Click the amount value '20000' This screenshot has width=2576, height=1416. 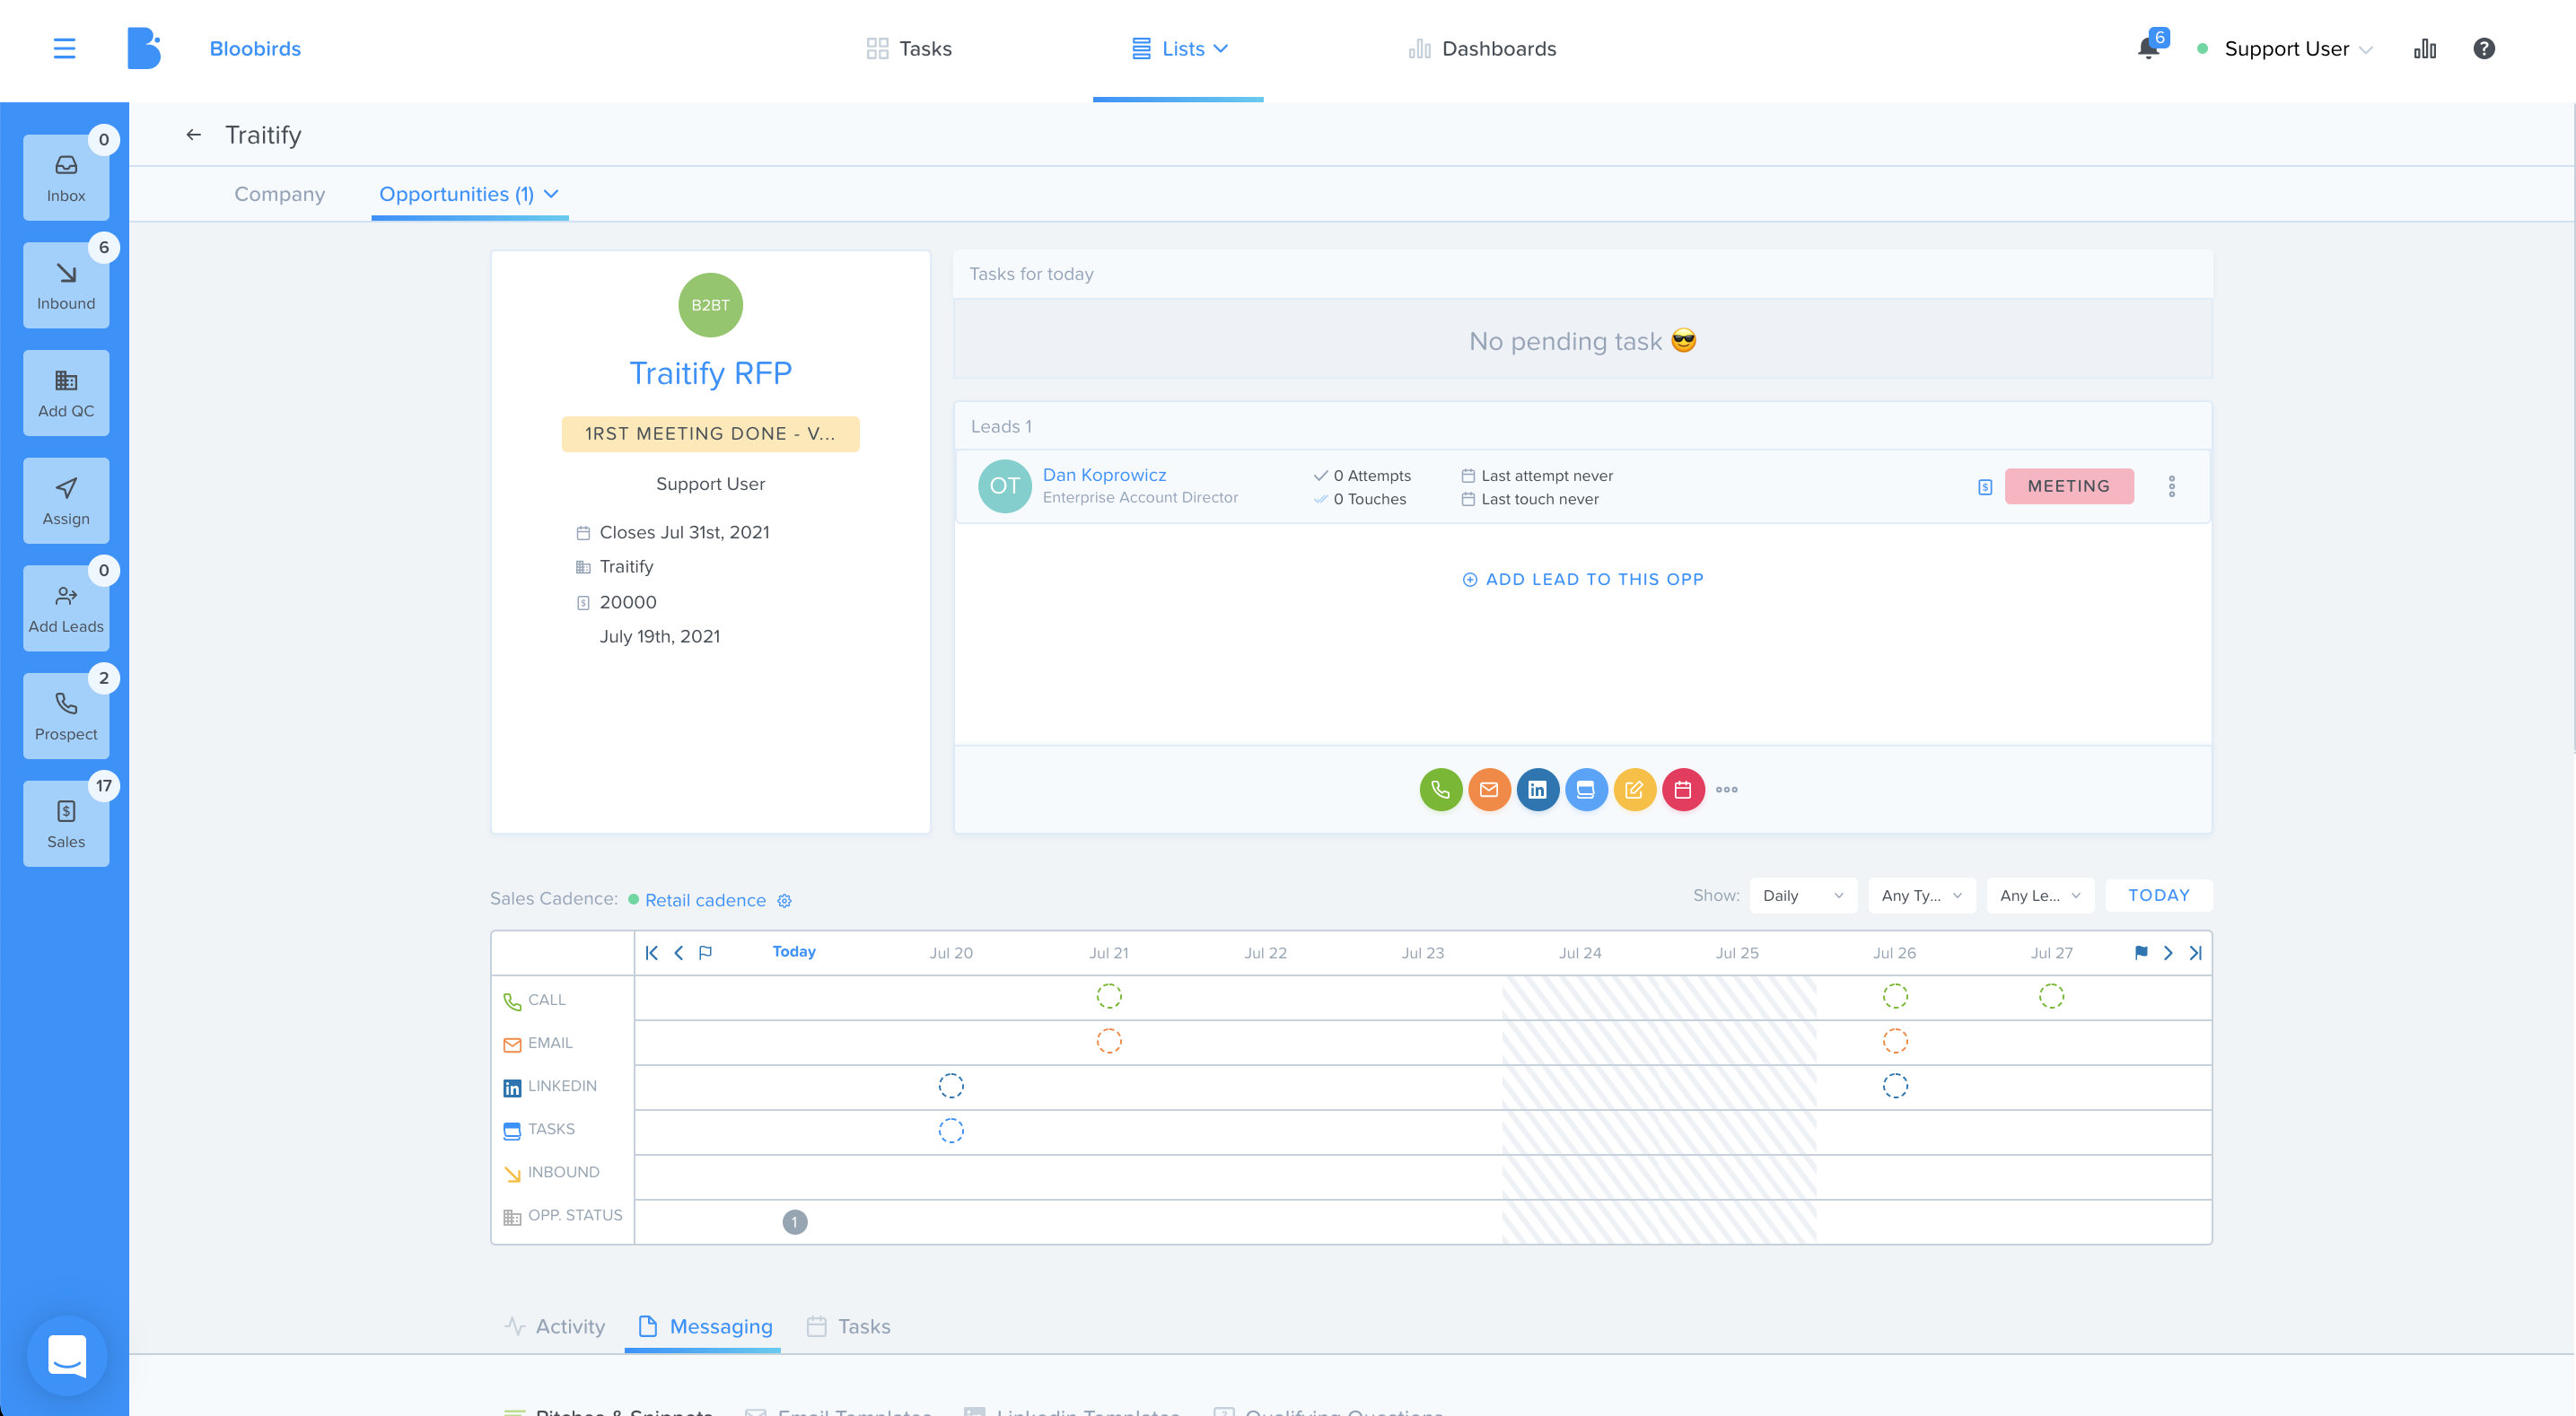click(x=628, y=603)
